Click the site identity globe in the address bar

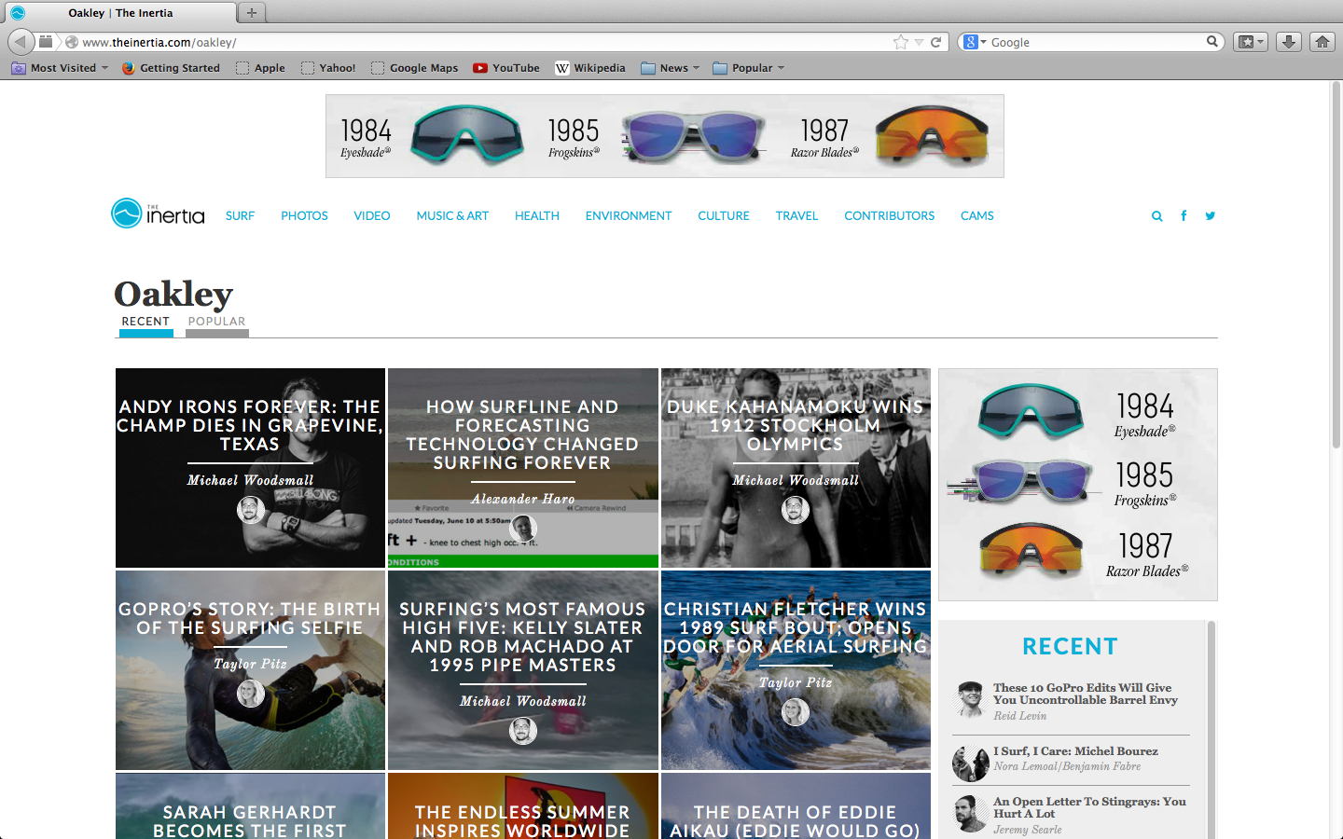tap(71, 42)
